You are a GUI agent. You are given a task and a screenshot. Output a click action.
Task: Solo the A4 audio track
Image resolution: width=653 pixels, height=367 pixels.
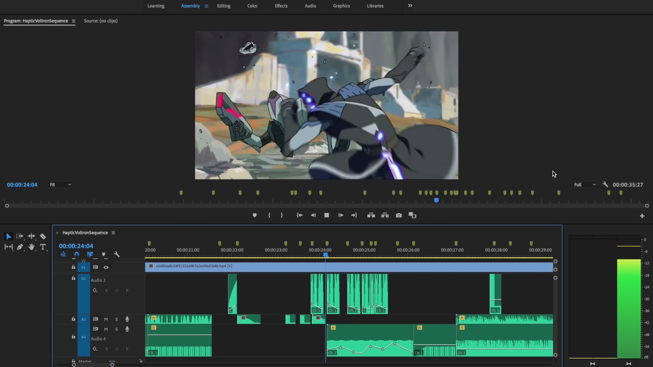click(x=116, y=329)
